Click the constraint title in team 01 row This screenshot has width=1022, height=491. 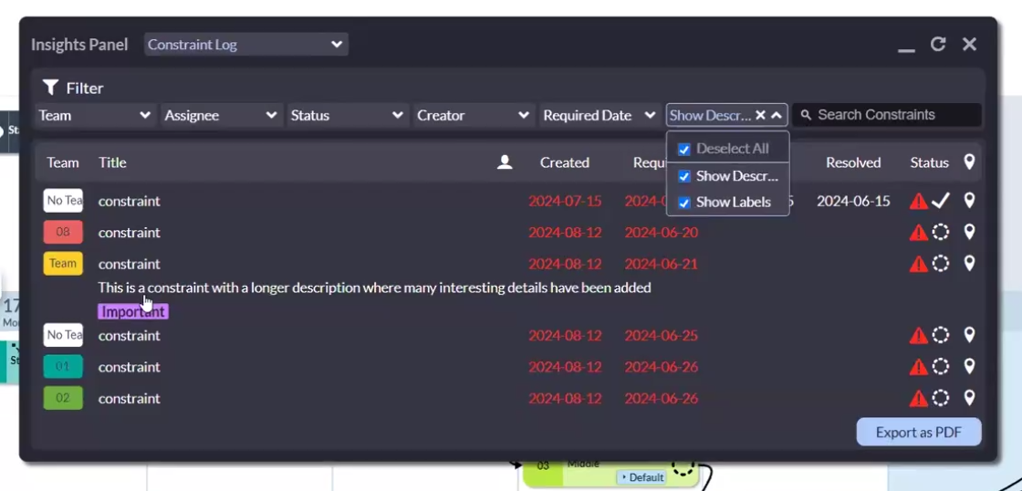click(x=129, y=367)
